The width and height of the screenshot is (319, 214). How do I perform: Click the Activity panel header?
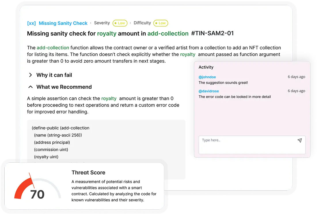click(206, 67)
